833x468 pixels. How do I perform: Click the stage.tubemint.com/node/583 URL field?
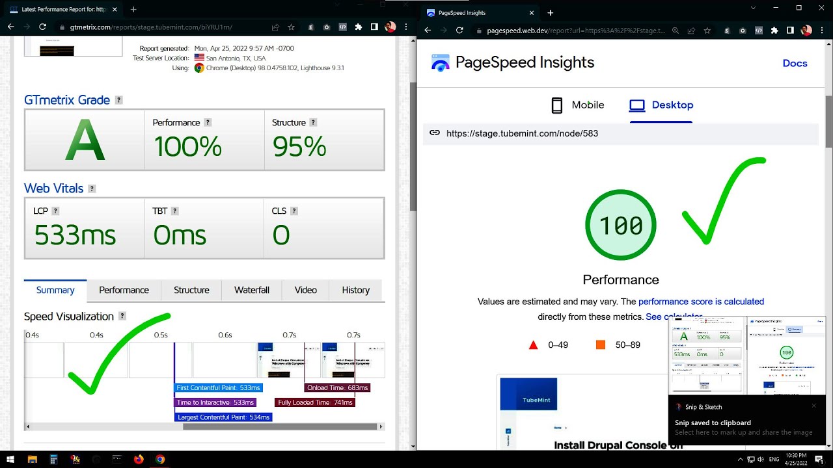[620, 133]
